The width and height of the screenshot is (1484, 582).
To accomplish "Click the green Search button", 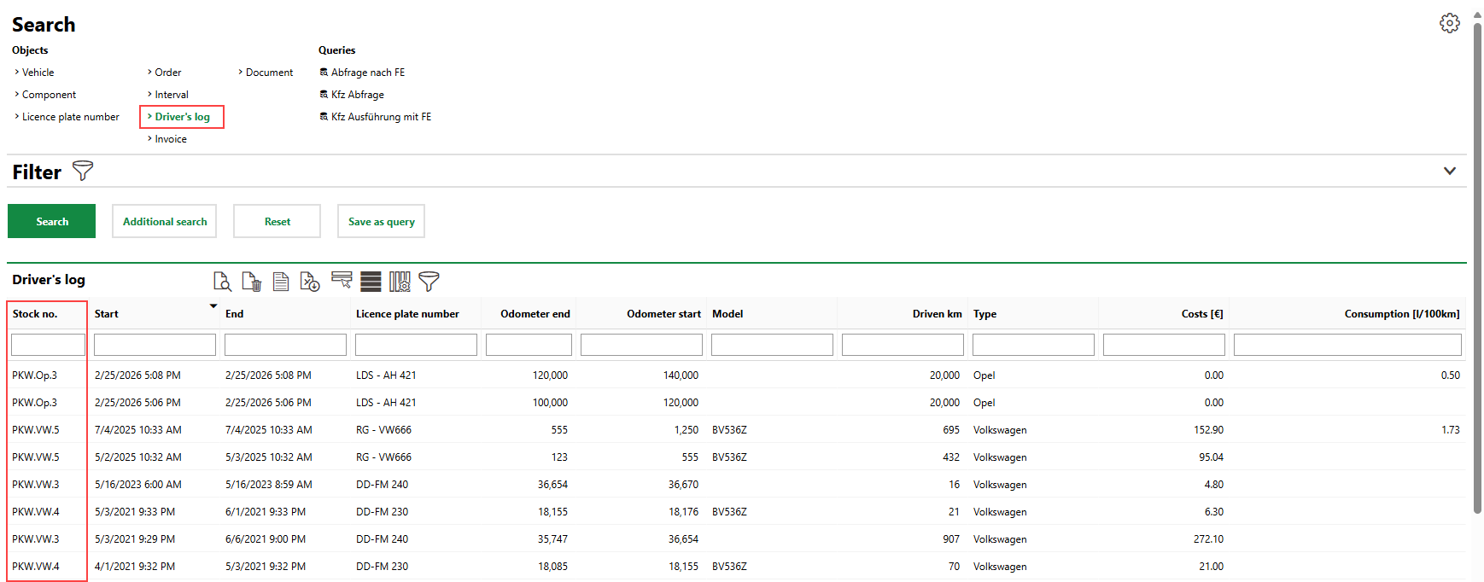I will [x=51, y=221].
